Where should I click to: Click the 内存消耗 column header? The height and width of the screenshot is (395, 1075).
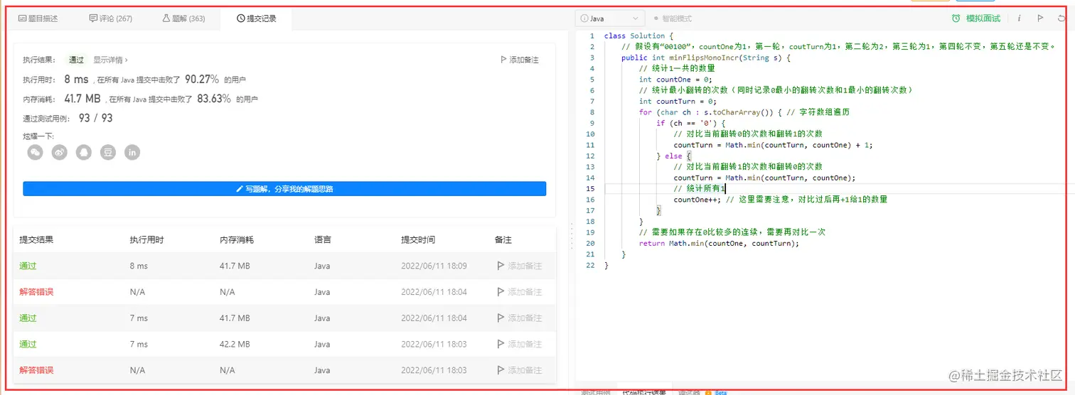pos(237,240)
